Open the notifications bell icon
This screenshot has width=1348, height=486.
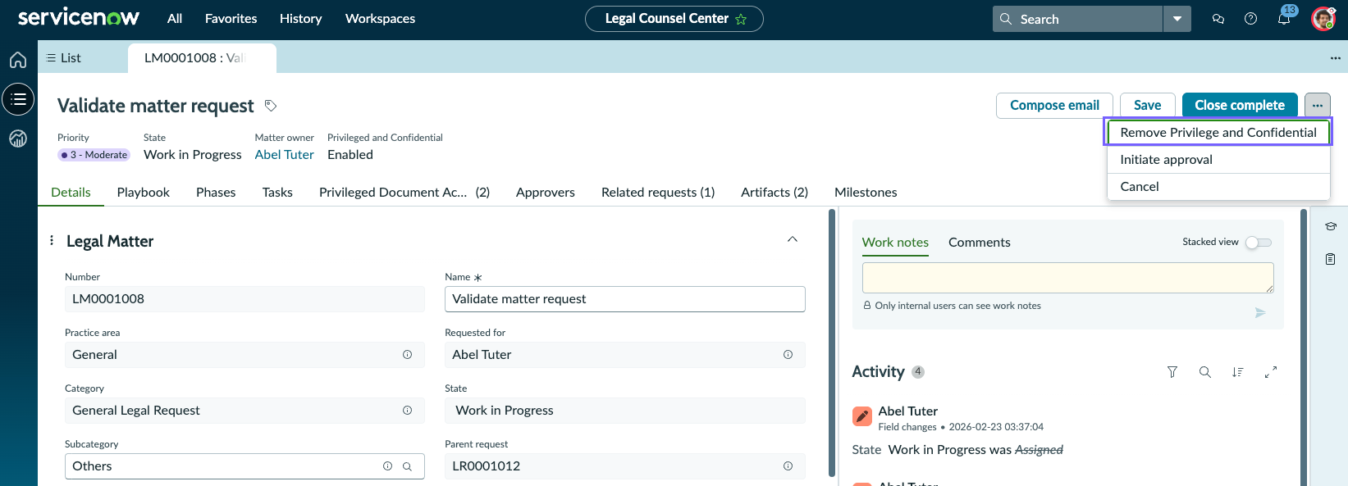pyautogui.click(x=1284, y=18)
